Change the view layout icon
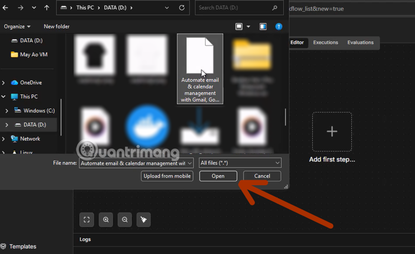Viewport: 415px width, 254px height. tap(239, 26)
